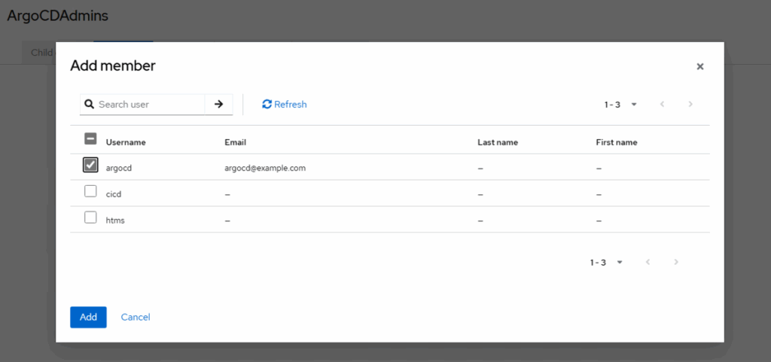This screenshot has width=771, height=362.
Task: Open the top 1 - 3 pagination dropdown
Action: (x=621, y=104)
